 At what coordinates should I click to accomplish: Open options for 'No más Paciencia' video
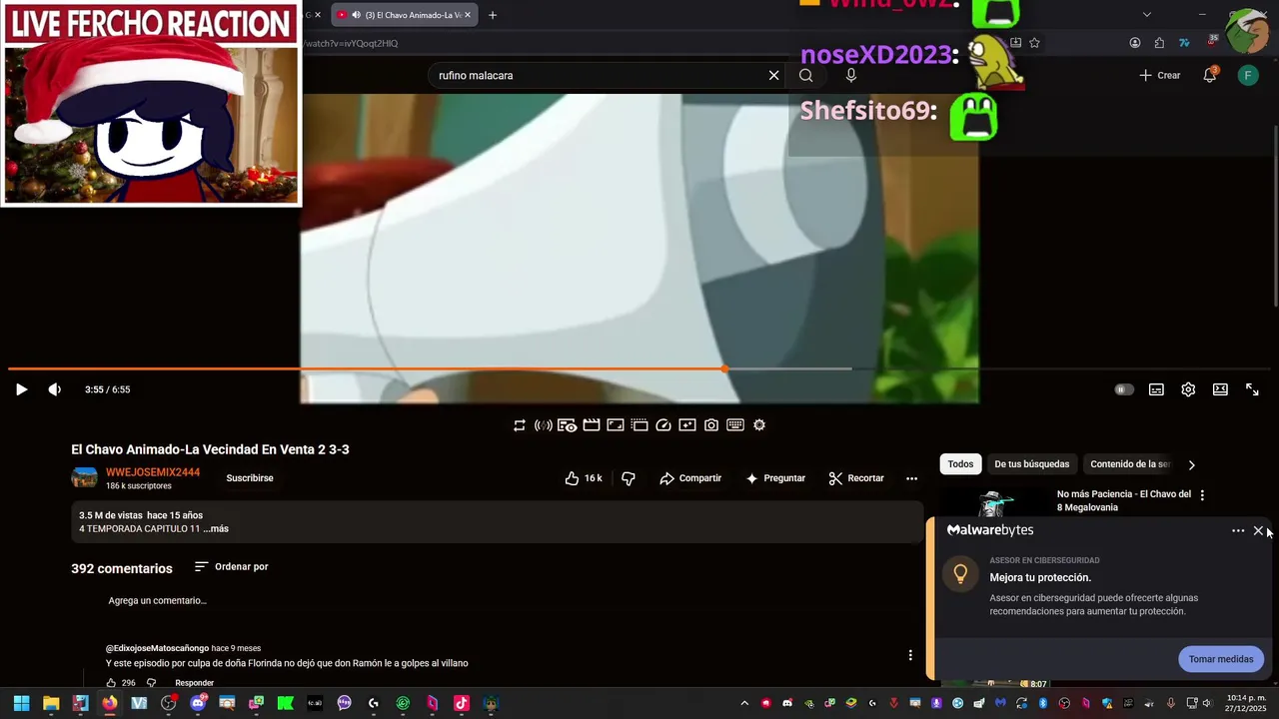[1202, 494]
